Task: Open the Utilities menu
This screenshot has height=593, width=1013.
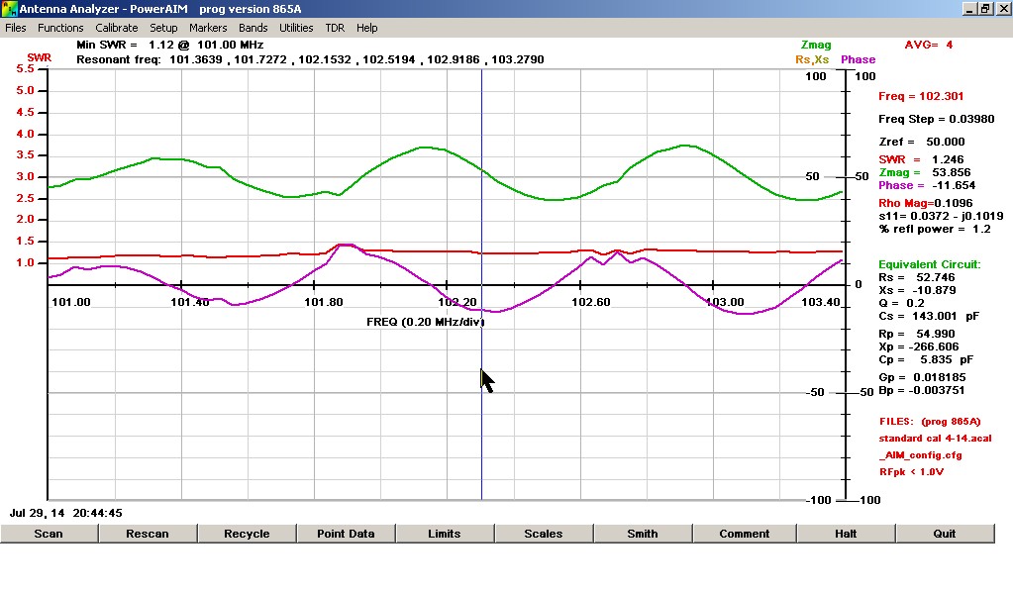Action: click(x=296, y=28)
